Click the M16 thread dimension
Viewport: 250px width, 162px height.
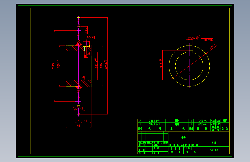(86, 56)
